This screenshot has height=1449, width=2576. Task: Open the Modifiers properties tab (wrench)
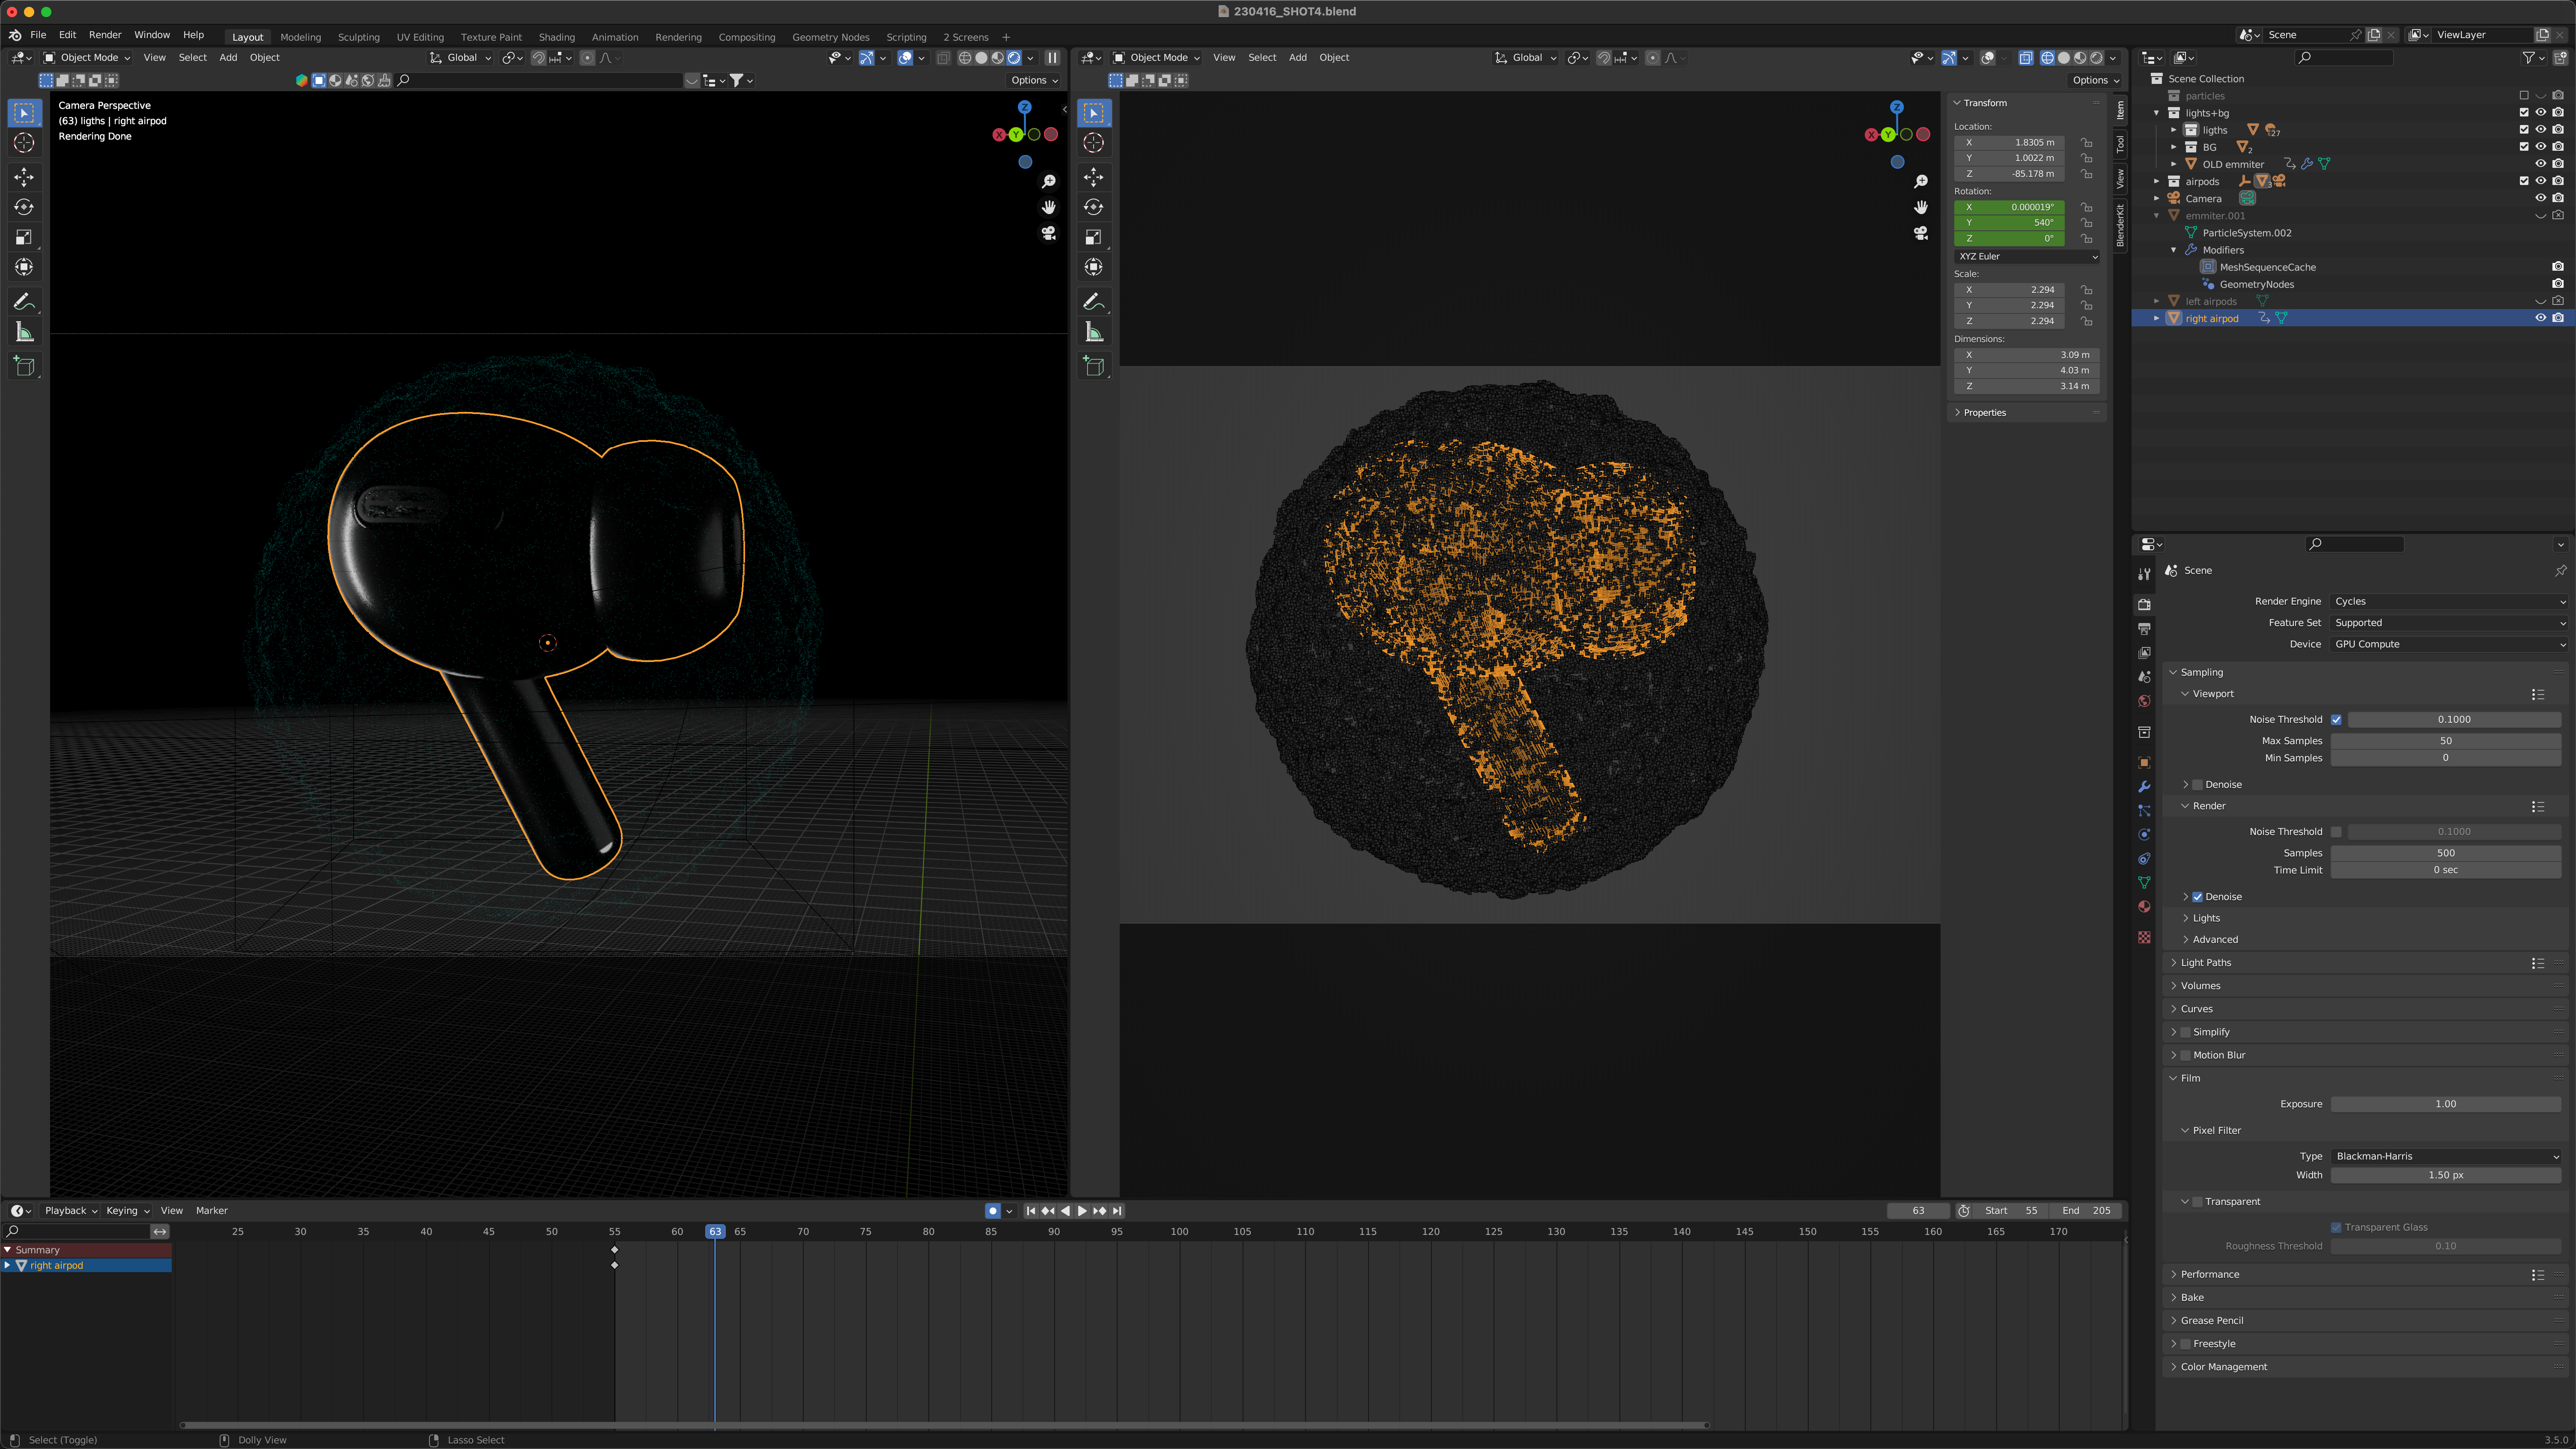point(2144,786)
